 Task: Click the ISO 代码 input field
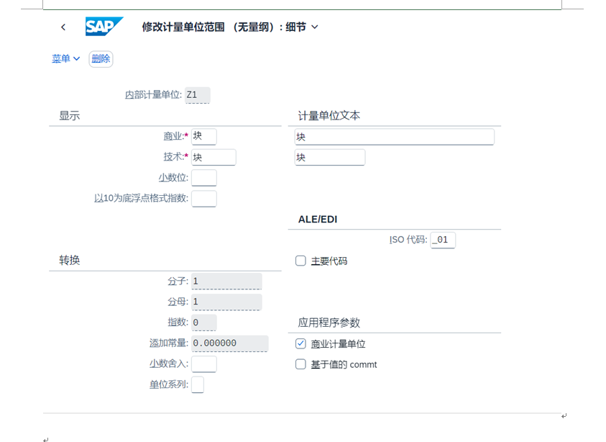(443, 240)
